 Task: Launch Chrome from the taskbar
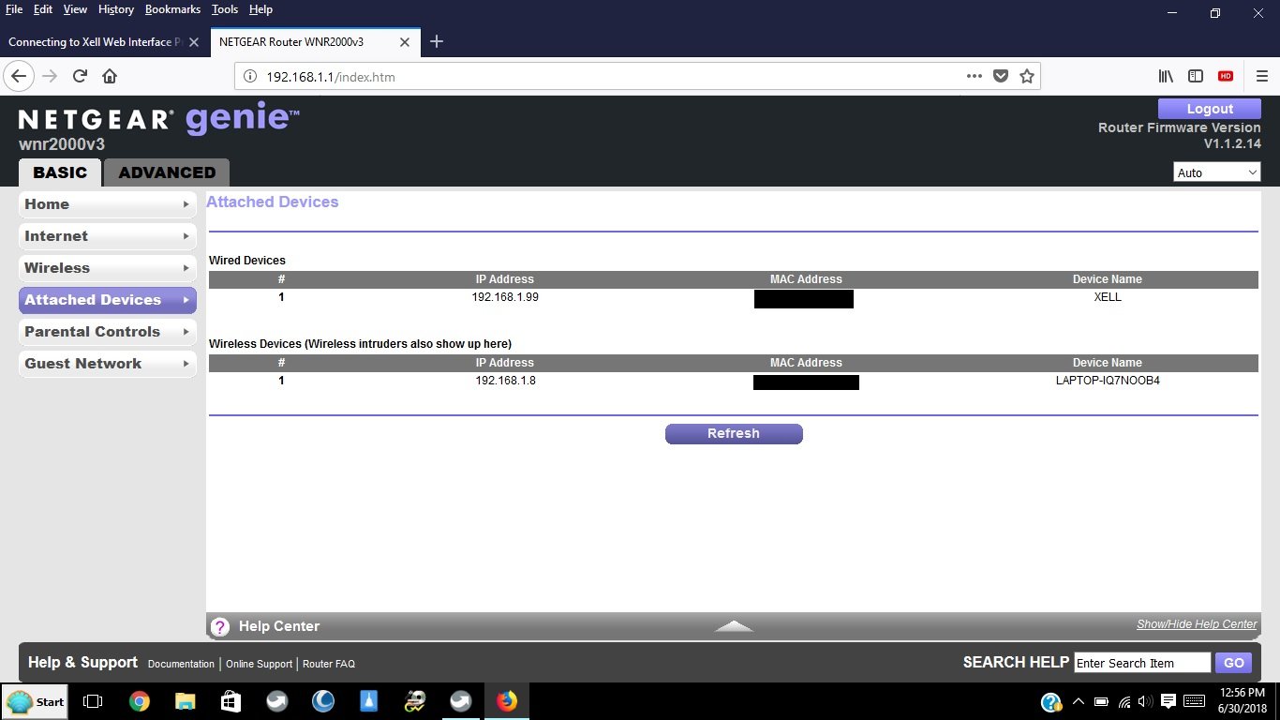[x=139, y=701]
